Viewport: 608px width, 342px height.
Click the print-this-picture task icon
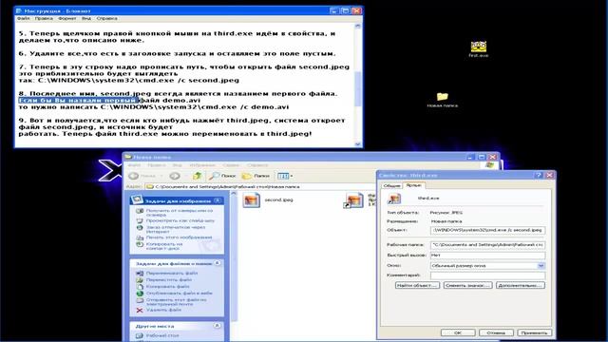coord(140,237)
